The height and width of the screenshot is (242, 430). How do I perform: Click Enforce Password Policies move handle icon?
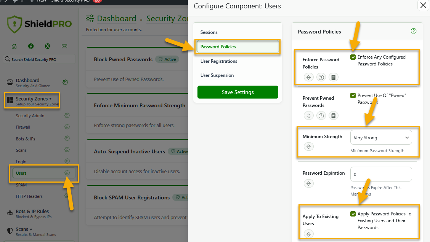coord(308,78)
